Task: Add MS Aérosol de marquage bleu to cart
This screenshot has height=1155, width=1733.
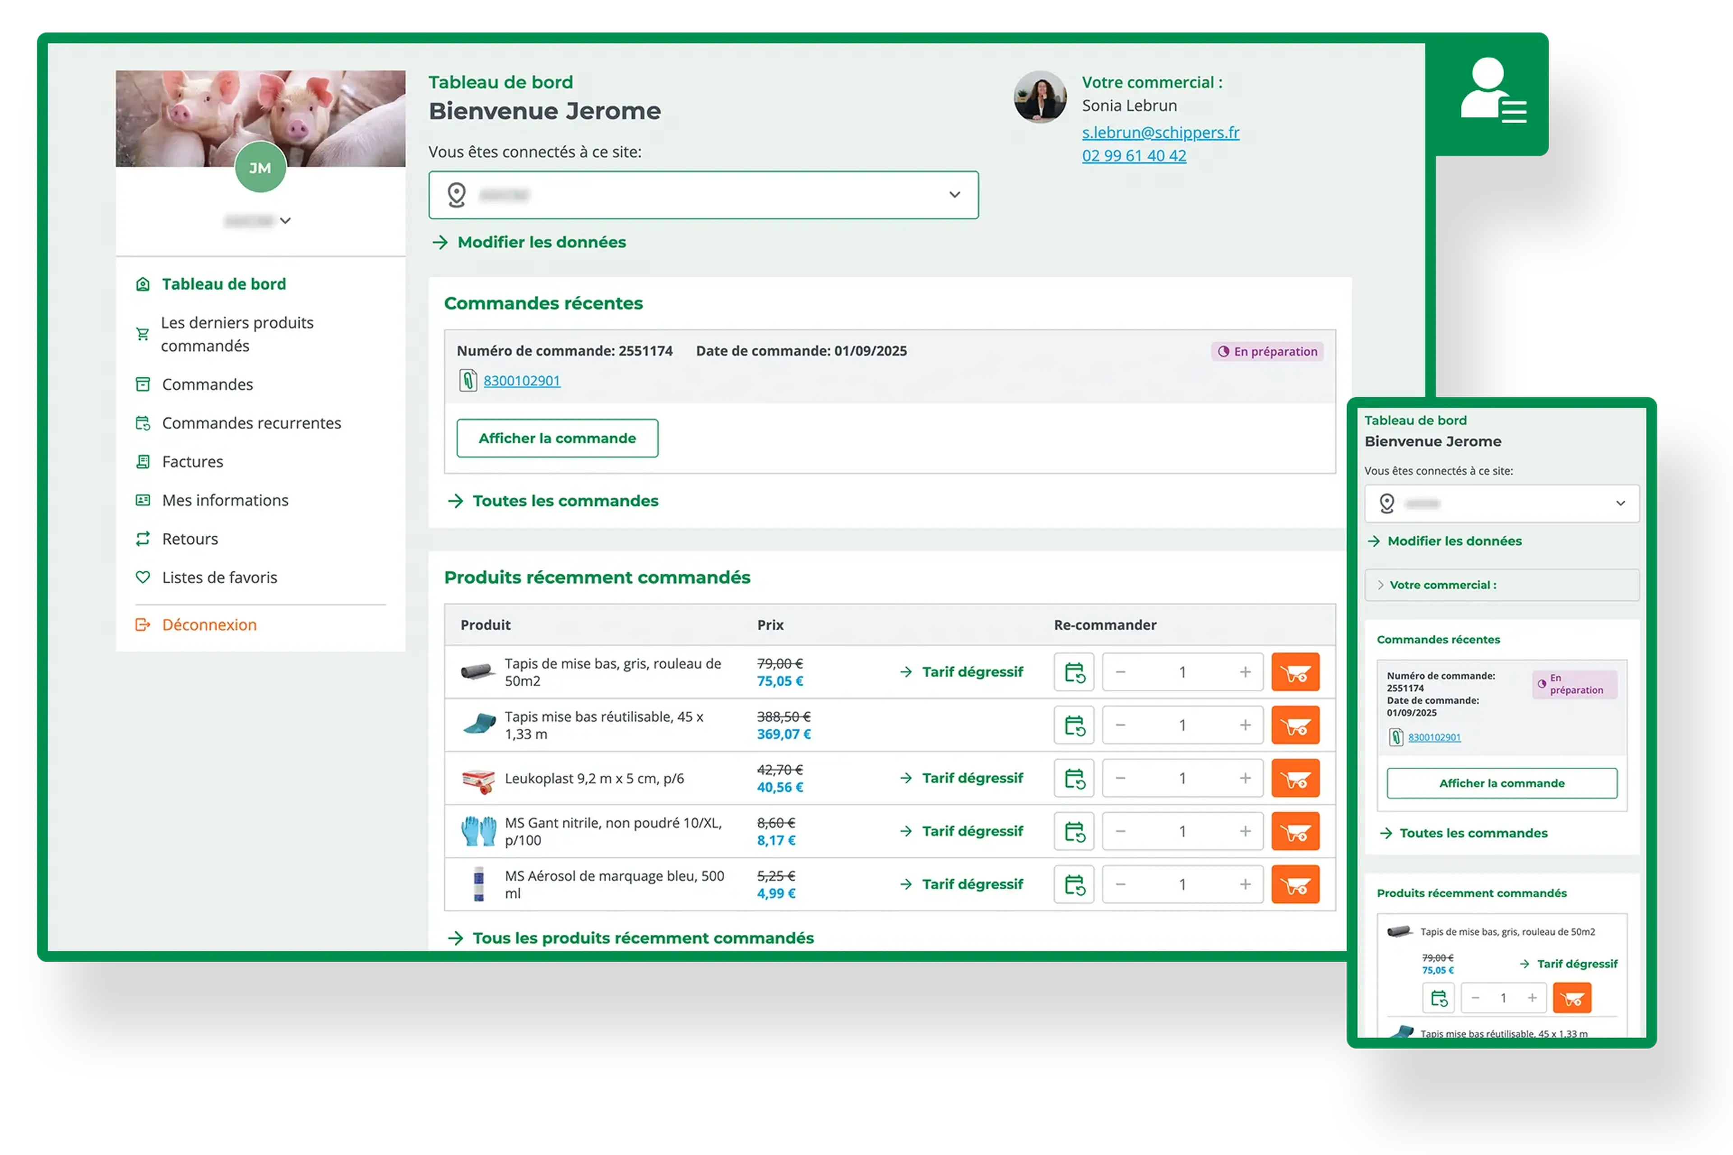Action: (x=1295, y=884)
